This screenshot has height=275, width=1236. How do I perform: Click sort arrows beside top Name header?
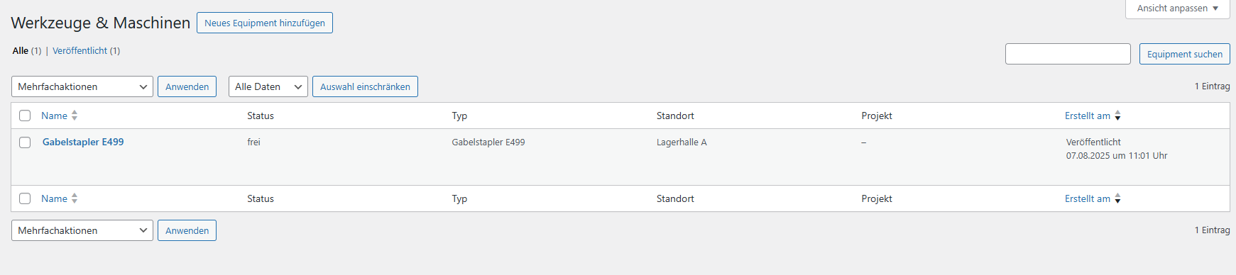click(x=75, y=116)
